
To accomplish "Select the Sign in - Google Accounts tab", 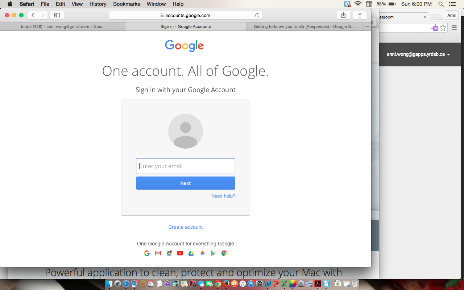I will (186, 26).
